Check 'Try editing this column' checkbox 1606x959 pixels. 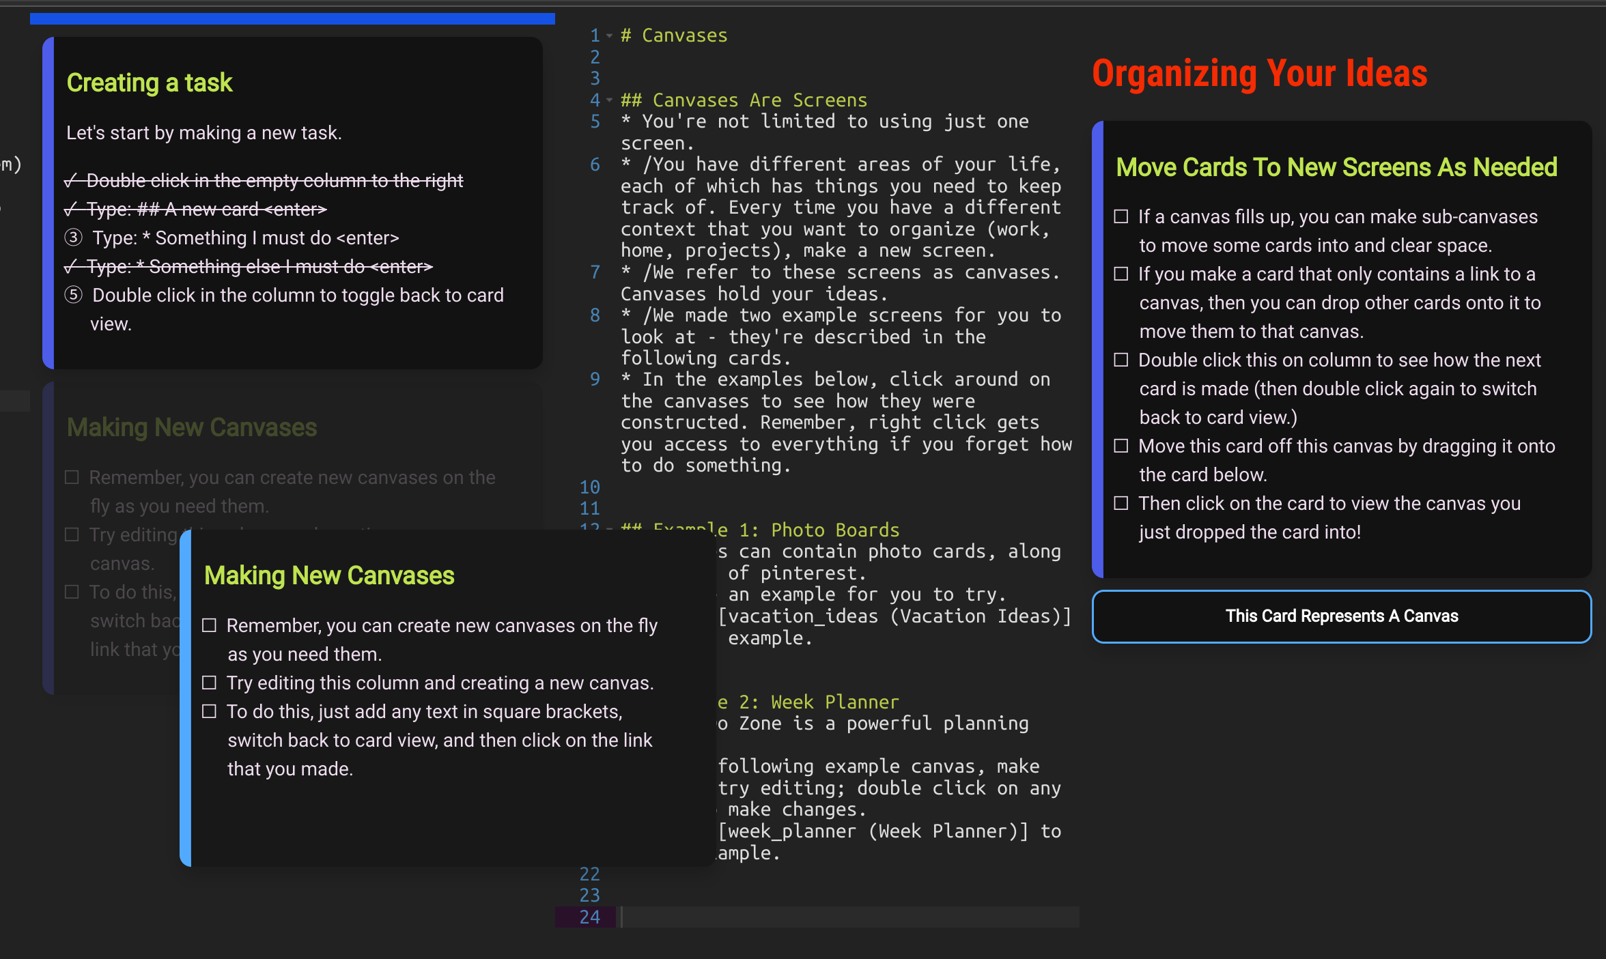click(209, 683)
